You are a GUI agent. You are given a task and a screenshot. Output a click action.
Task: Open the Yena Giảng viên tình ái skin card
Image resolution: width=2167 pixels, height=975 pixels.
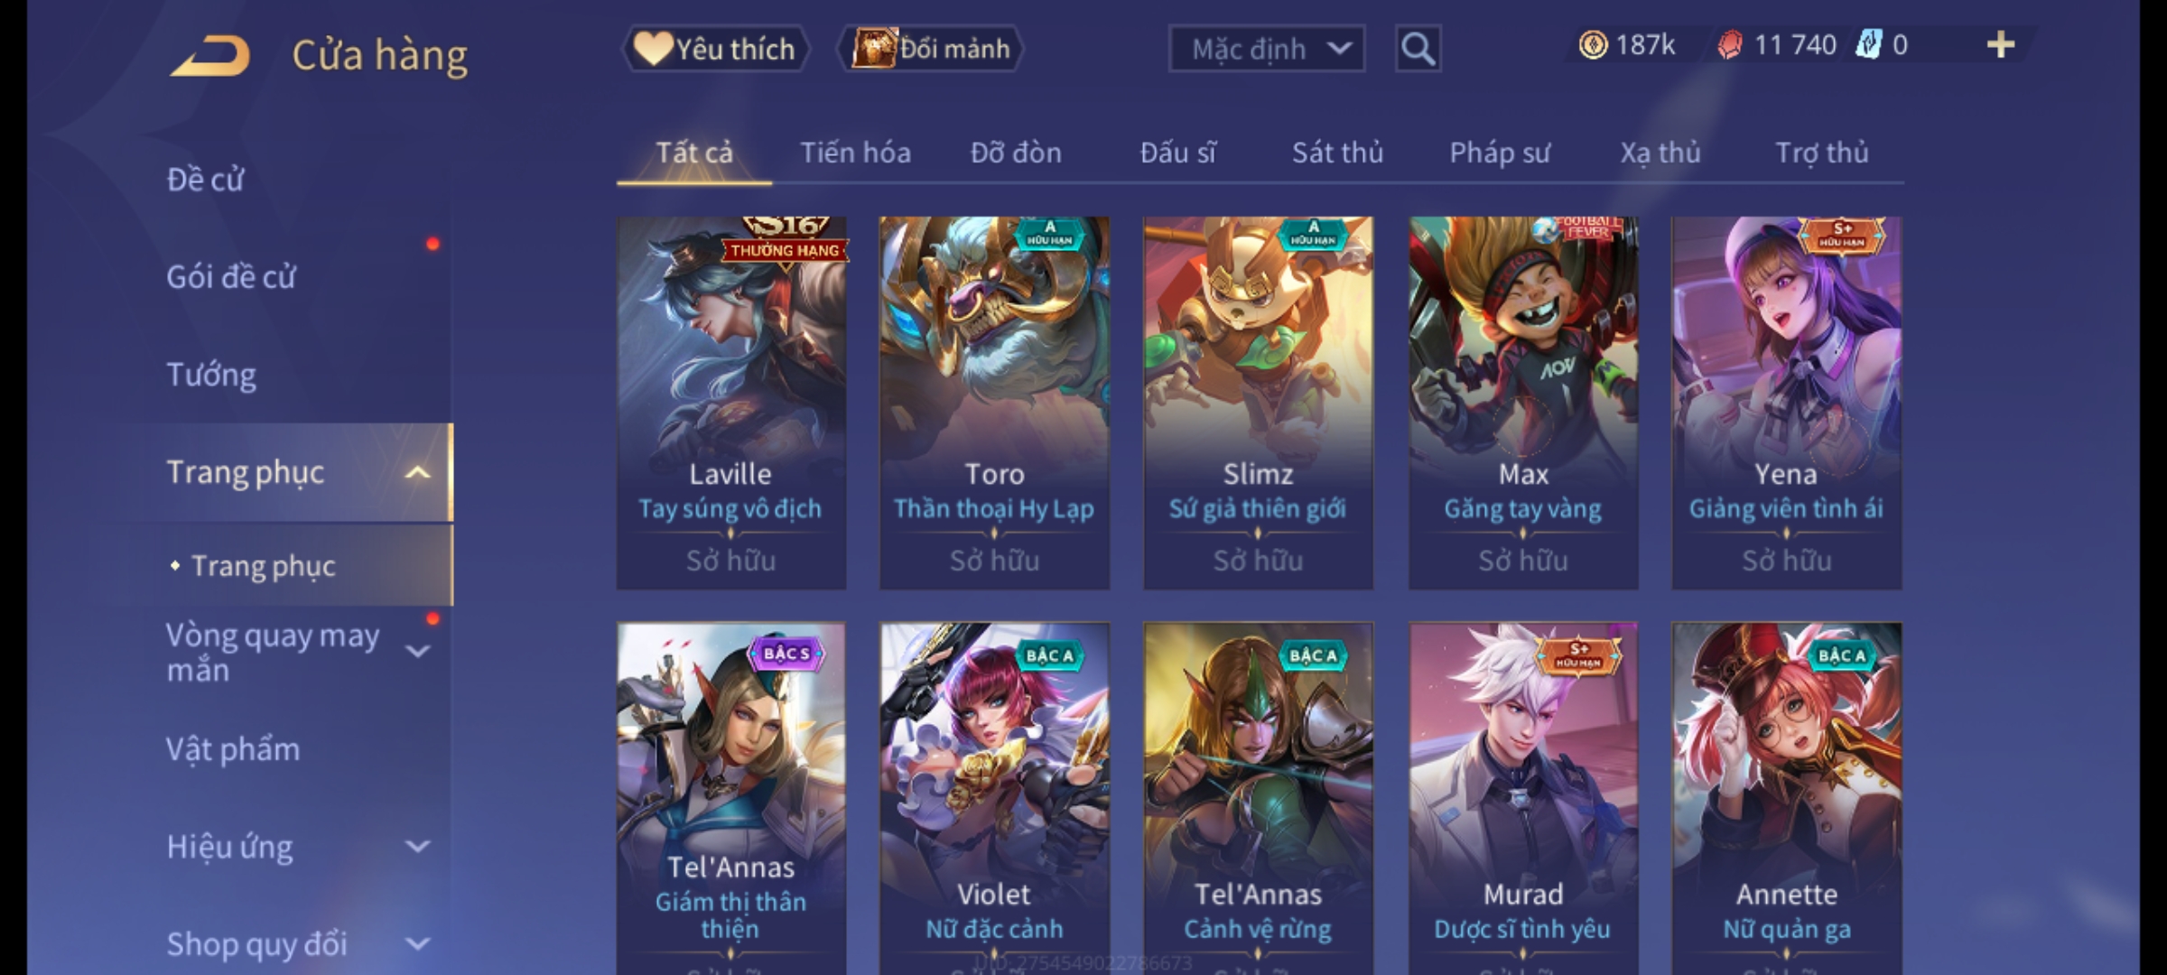(x=1787, y=403)
